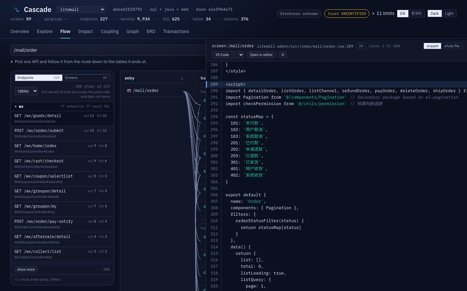Viewport: 467px width, 291px height.
Task: Open the ERD tab
Action: 151,31
